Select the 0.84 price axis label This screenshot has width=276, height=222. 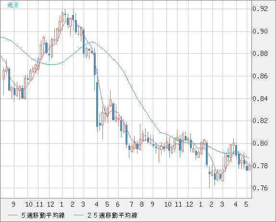(260, 99)
